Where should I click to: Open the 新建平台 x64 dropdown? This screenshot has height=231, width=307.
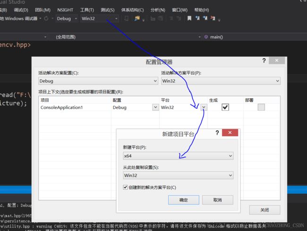(x=178, y=156)
